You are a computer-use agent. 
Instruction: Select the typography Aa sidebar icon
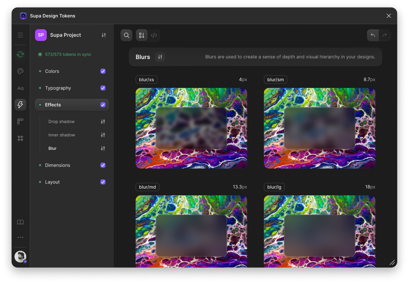(20, 88)
